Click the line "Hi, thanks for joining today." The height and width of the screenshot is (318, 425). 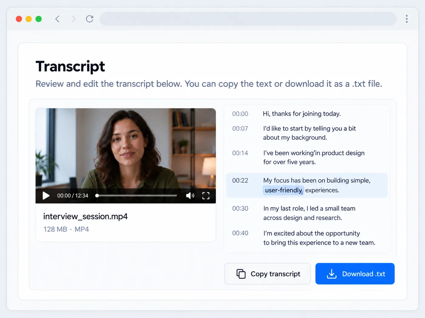302,114
